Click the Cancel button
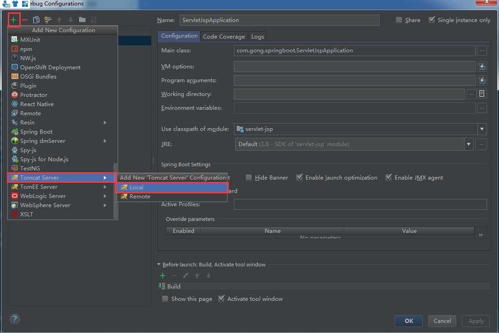Screen dimensions: 499x333 [442, 321]
